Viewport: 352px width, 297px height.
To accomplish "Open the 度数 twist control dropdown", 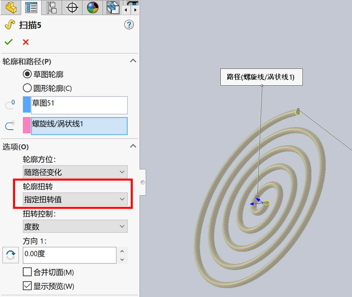I will pyautogui.click(x=75, y=226).
